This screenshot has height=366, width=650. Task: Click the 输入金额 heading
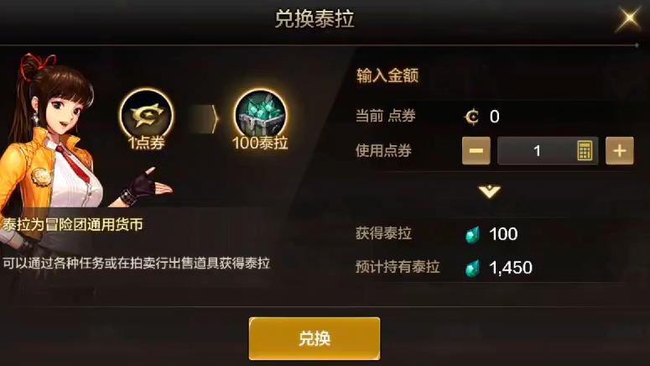[x=387, y=76]
